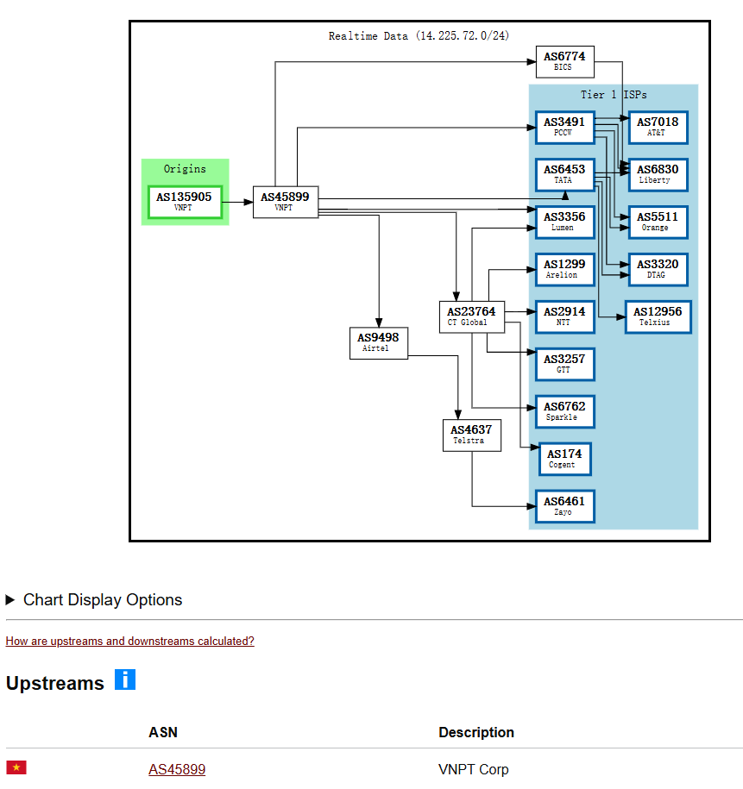Open 'How are upstreams and downstreams calculated?' link

tap(130, 641)
